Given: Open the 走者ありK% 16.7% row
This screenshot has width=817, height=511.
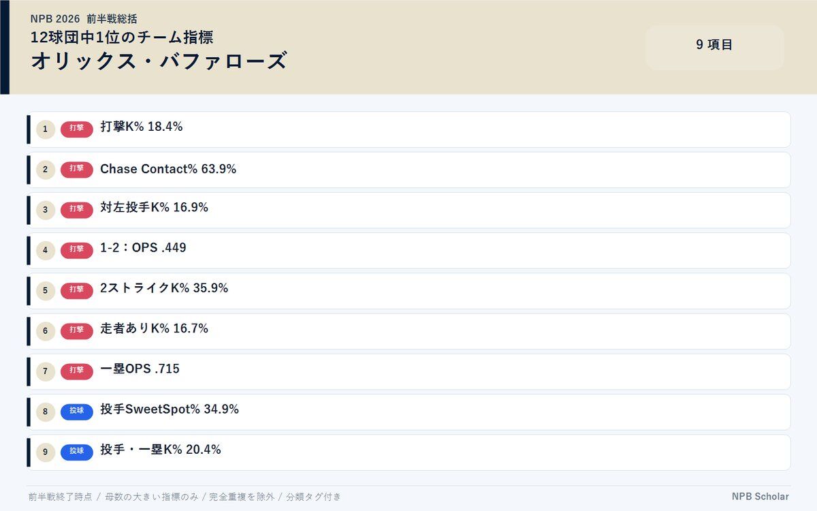Looking at the screenshot, I should (408, 331).
